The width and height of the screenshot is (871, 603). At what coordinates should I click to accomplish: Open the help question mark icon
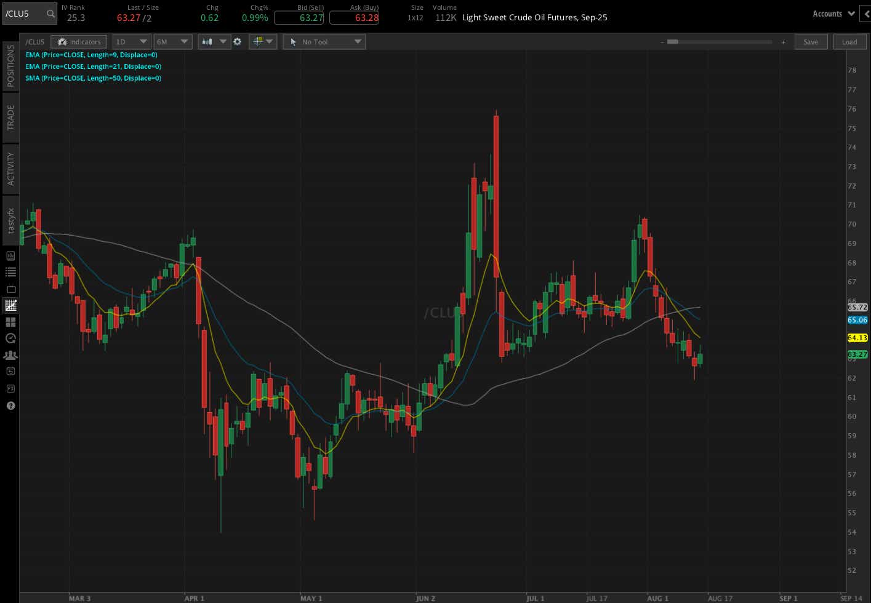coord(10,405)
